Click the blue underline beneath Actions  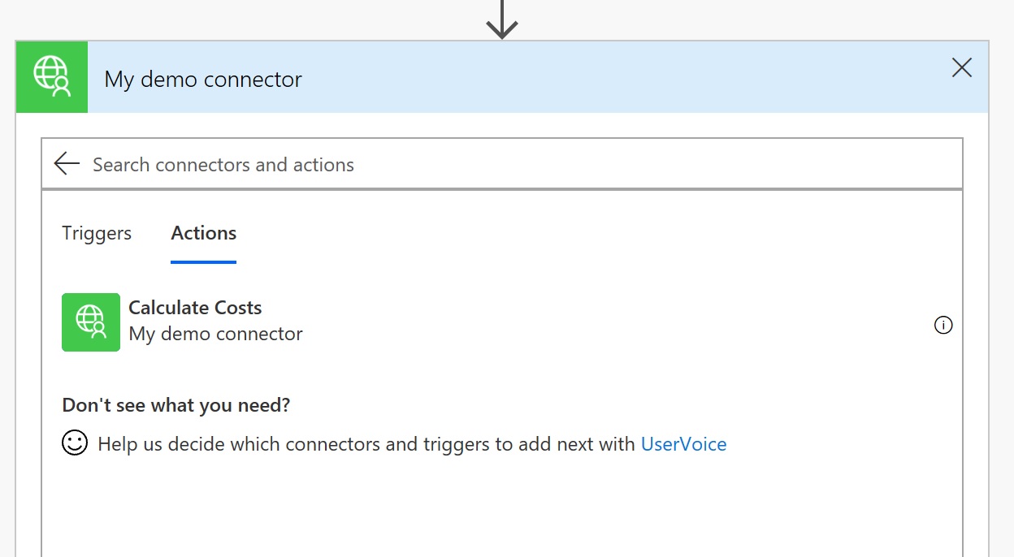coord(204,262)
